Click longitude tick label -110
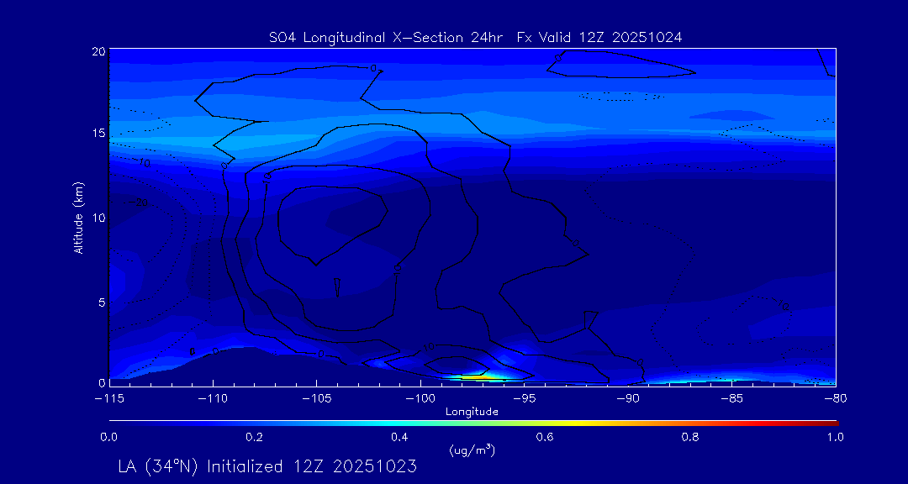This screenshot has height=484, width=908. (213, 399)
